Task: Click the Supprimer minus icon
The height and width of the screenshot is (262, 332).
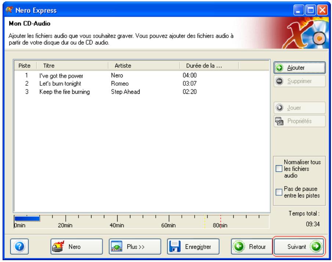Action: pyautogui.click(x=279, y=81)
